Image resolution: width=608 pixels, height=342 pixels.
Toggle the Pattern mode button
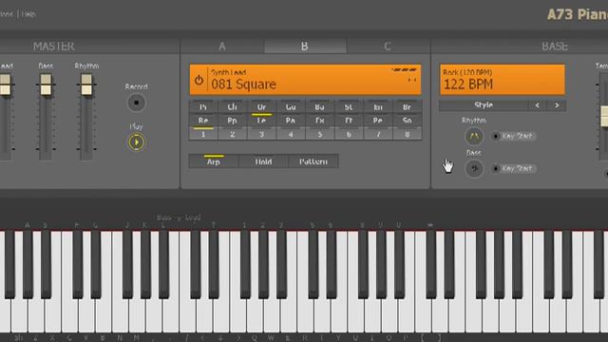coord(313,161)
